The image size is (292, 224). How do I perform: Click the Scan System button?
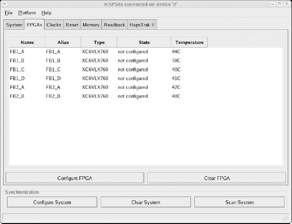coord(240,202)
